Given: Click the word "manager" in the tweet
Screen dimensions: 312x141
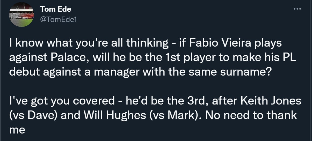Looking at the screenshot, I should point(119,71).
